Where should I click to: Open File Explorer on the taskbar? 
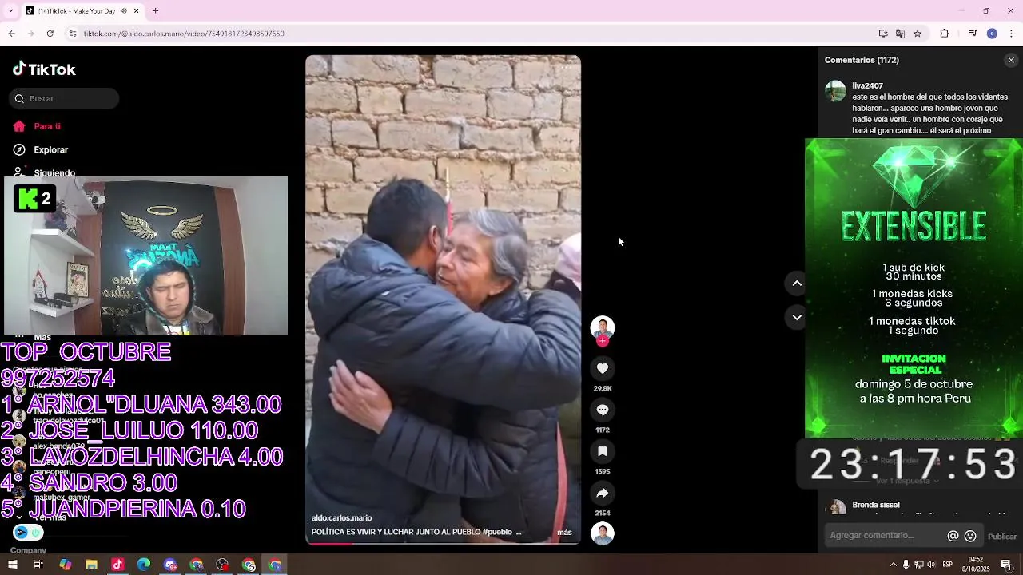point(91,565)
